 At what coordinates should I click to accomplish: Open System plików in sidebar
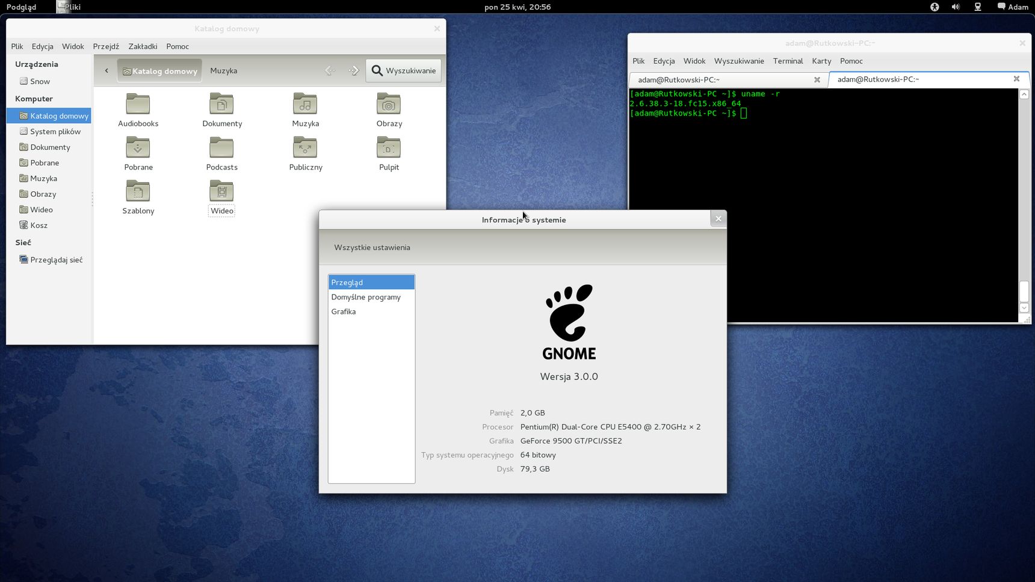pos(49,131)
